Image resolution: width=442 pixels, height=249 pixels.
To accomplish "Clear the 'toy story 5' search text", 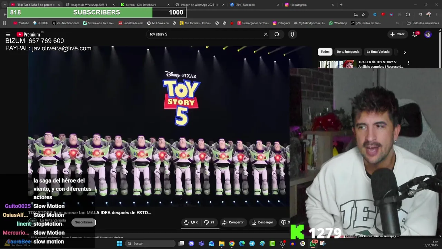I will coord(266,34).
